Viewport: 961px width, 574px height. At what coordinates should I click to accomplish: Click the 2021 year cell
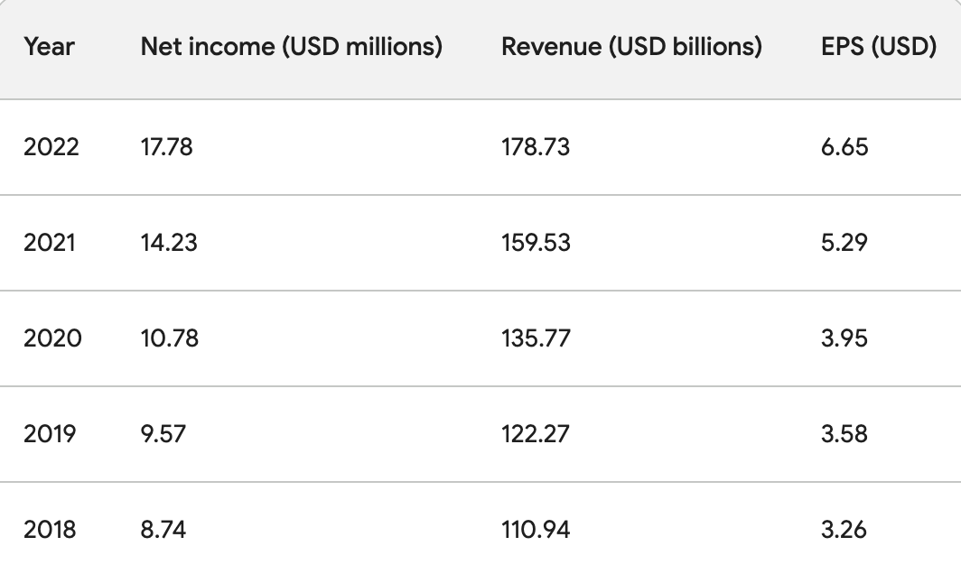(x=51, y=243)
